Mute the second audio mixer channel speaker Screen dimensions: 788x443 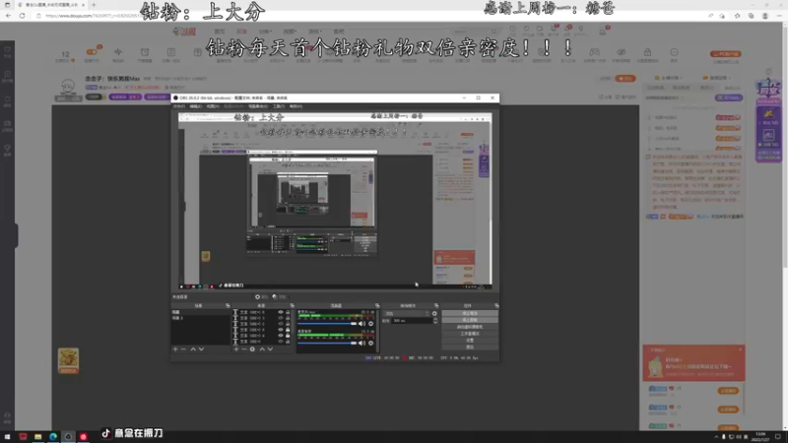pos(361,343)
